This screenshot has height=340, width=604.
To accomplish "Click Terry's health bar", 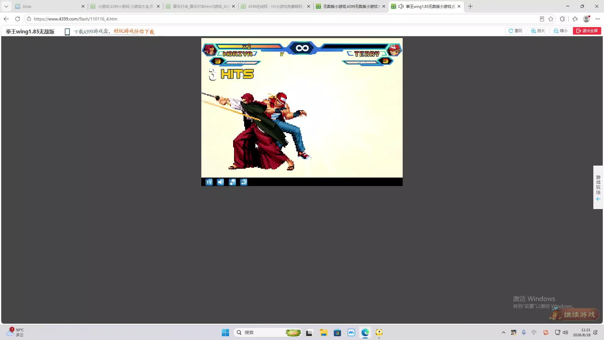I will click(354, 46).
